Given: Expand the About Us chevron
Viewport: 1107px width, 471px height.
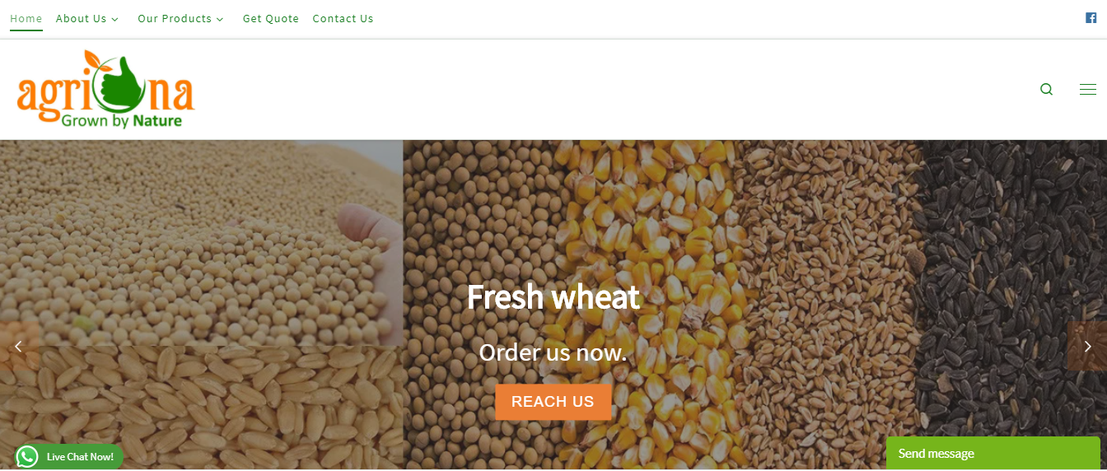Looking at the screenshot, I should coord(114,19).
